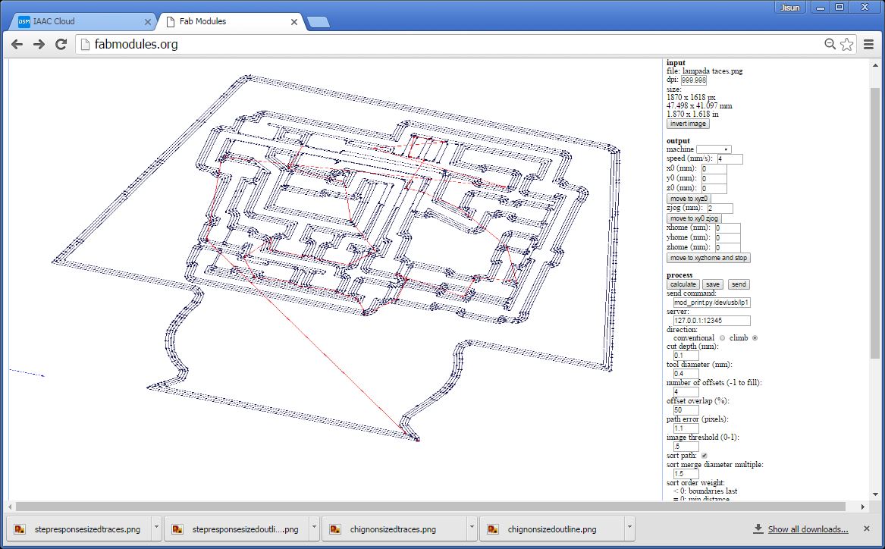Click the save button

click(713, 284)
